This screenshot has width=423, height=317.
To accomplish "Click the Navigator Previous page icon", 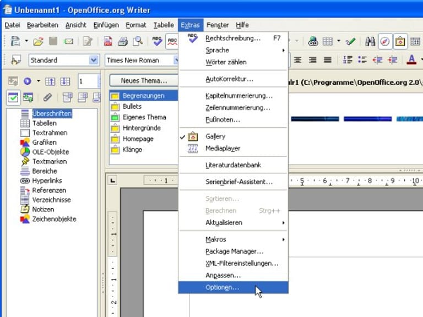I will click(50, 81).
